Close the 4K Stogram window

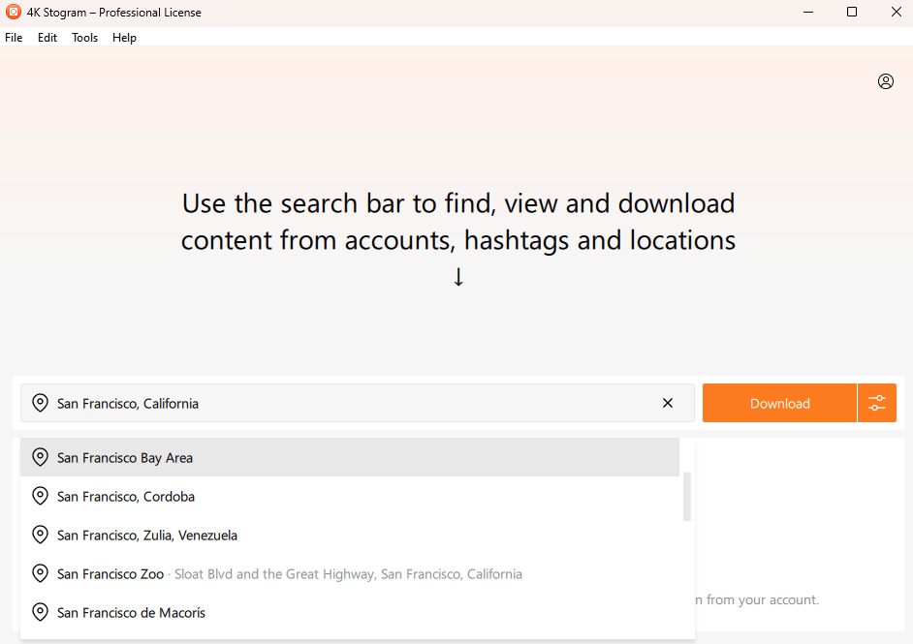tap(897, 12)
